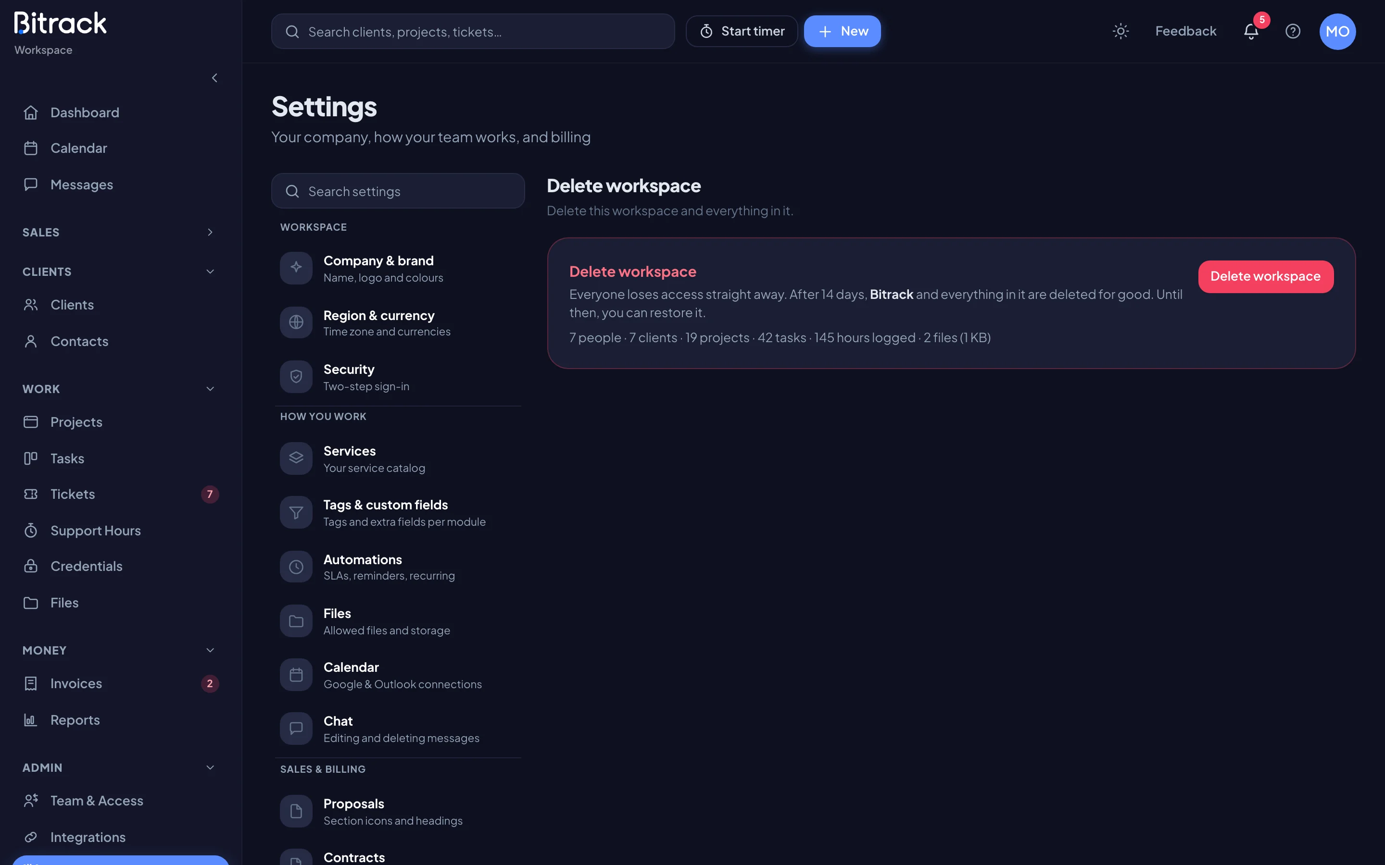Open Calendar in the left sidebar

[x=121, y=148]
